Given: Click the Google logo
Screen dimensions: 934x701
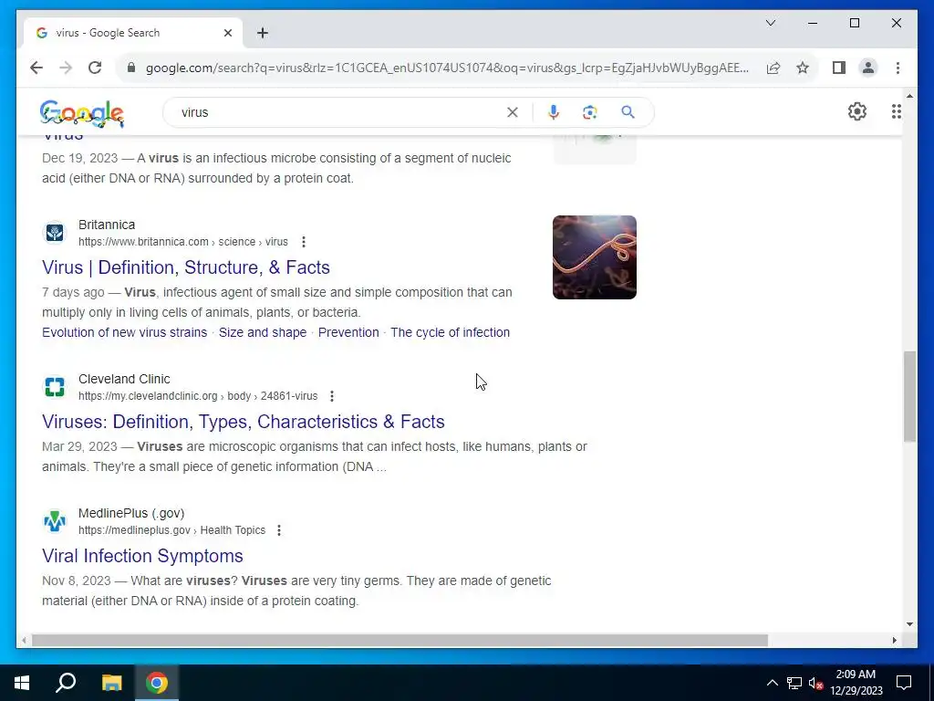Looking at the screenshot, I should 81,113.
